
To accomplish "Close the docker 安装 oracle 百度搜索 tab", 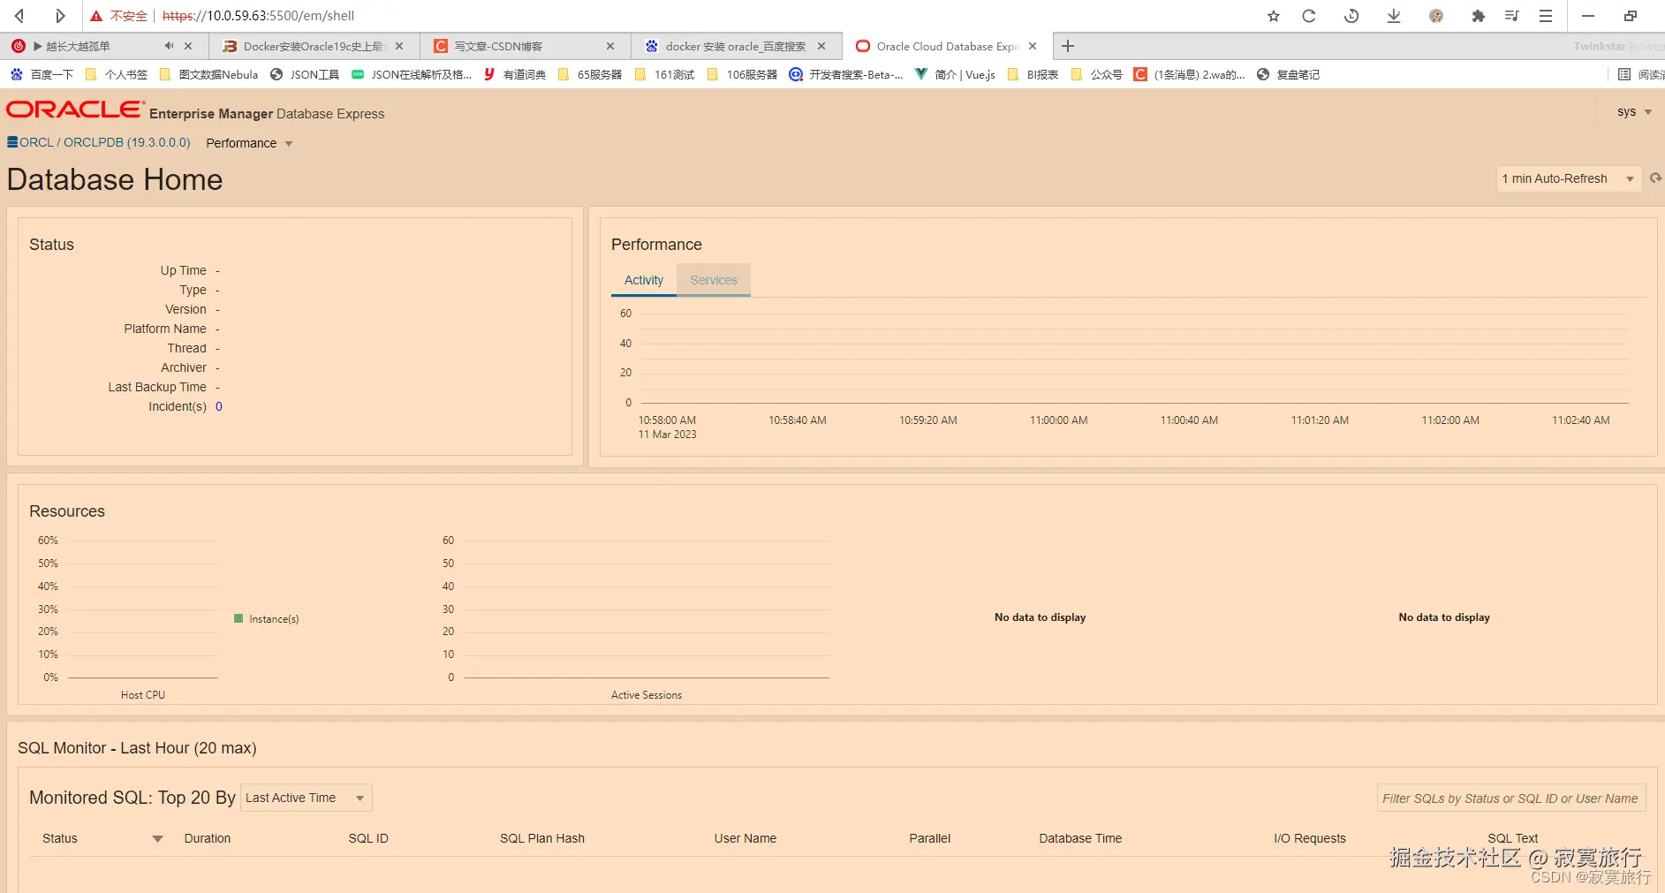I will [x=821, y=46].
